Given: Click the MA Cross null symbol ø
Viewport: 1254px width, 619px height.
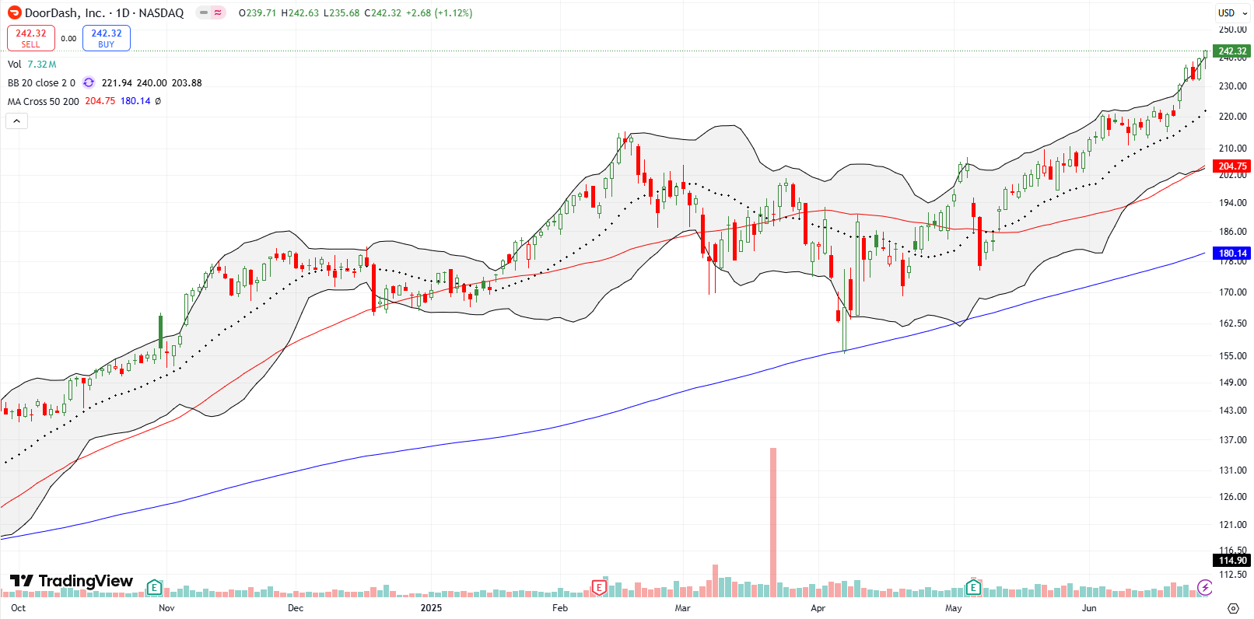Looking at the screenshot, I should click(x=158, y=101).
